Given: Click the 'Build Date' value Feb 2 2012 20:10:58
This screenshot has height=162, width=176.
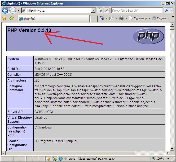Looking at the screenshot, I should [x=49, y=69].
